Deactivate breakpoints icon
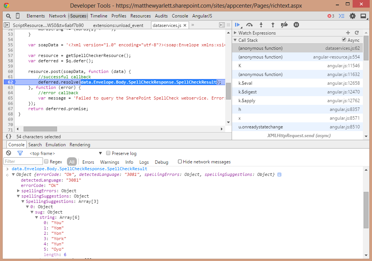The width and height of the screenshot is (372, 261). coord(284,25)
